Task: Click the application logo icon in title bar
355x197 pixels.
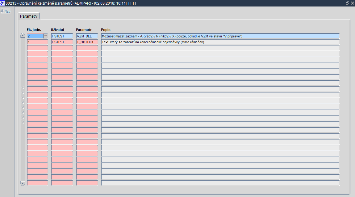Action: [x=2, y=3]
